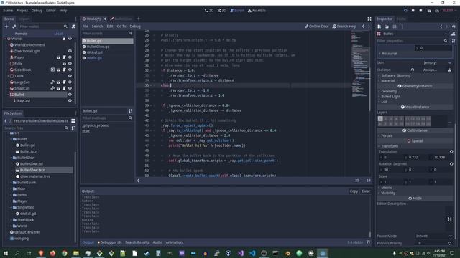Image resolution: width=460 pixels, height=258 pixels.
Task: Copy the output log text
Action: [x=354, y=191]
